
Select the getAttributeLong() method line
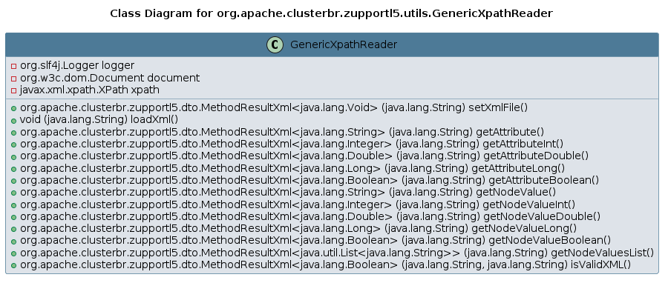point(292,168)
